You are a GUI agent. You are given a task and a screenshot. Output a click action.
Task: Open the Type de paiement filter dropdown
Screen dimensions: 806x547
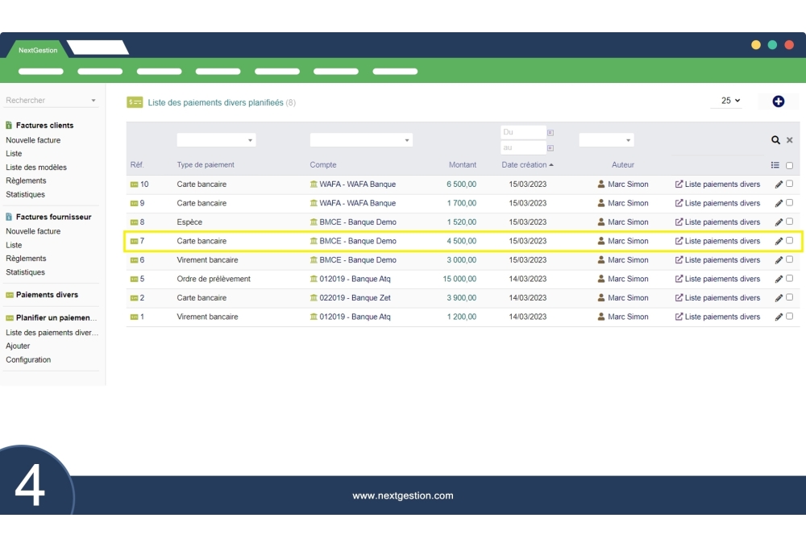pyautogui.click(x=216, y=140)
